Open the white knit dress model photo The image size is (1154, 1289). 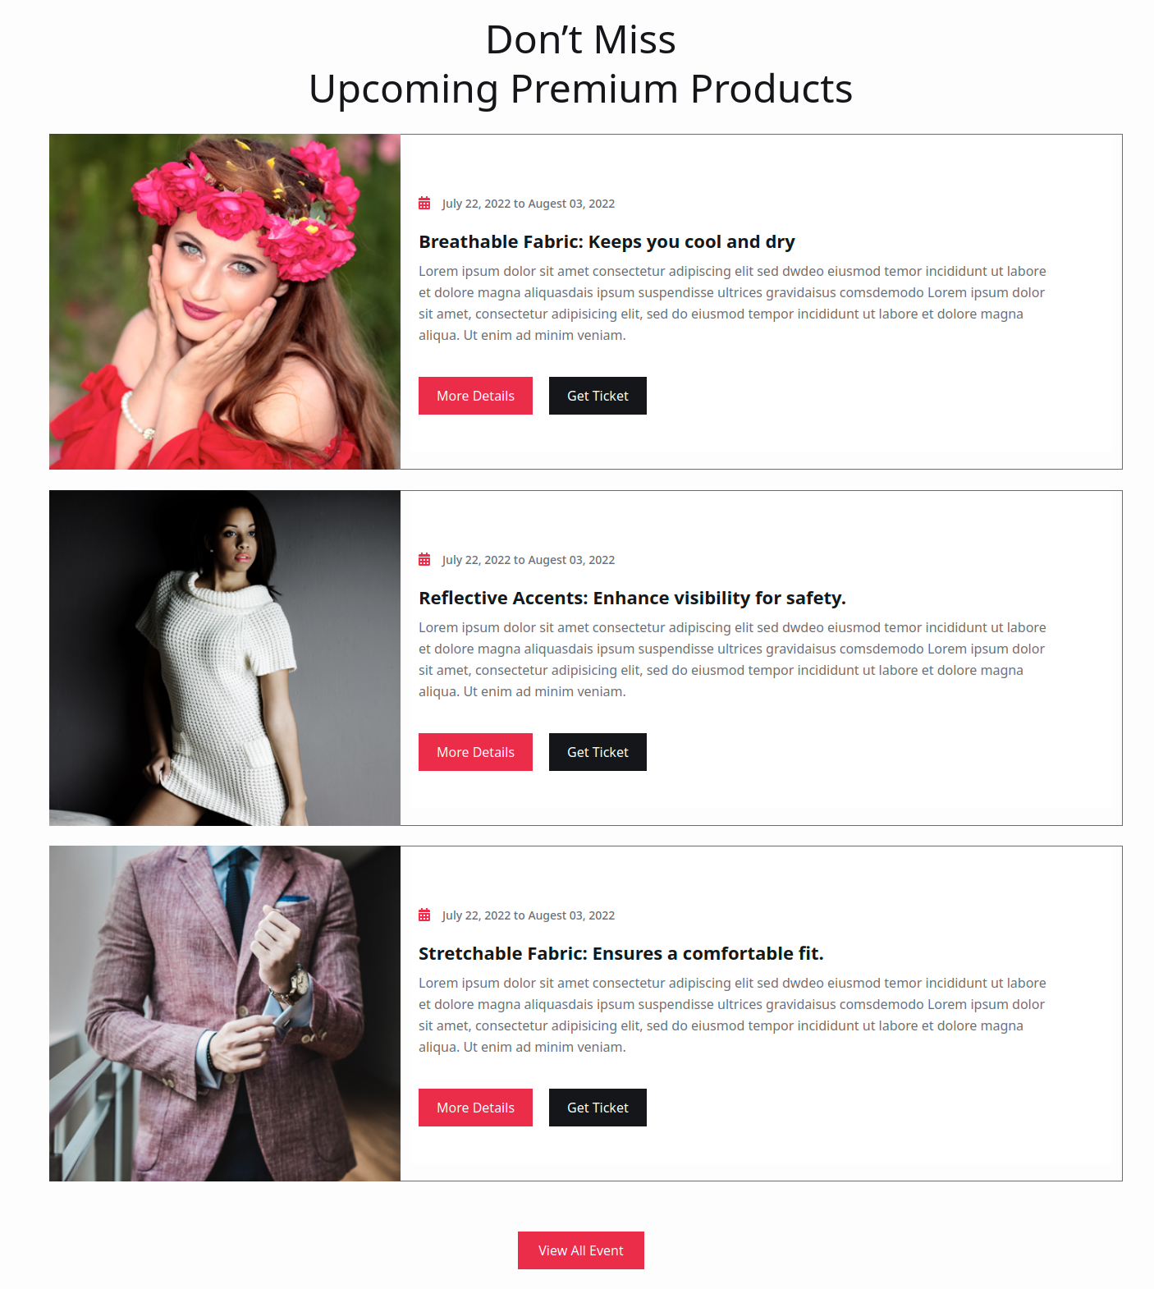coord(225,658)
